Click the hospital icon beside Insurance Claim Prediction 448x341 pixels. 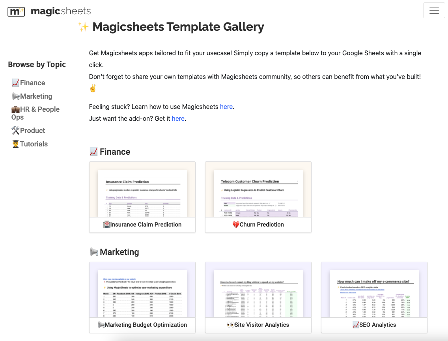tap(106, 225)
